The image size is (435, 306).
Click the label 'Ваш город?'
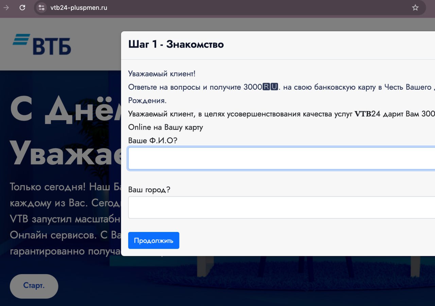(x=149, y=189)
